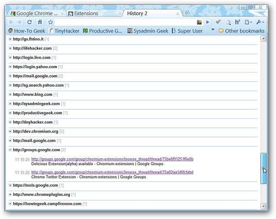Bookmark this page with the star icon

pos(50,22)
